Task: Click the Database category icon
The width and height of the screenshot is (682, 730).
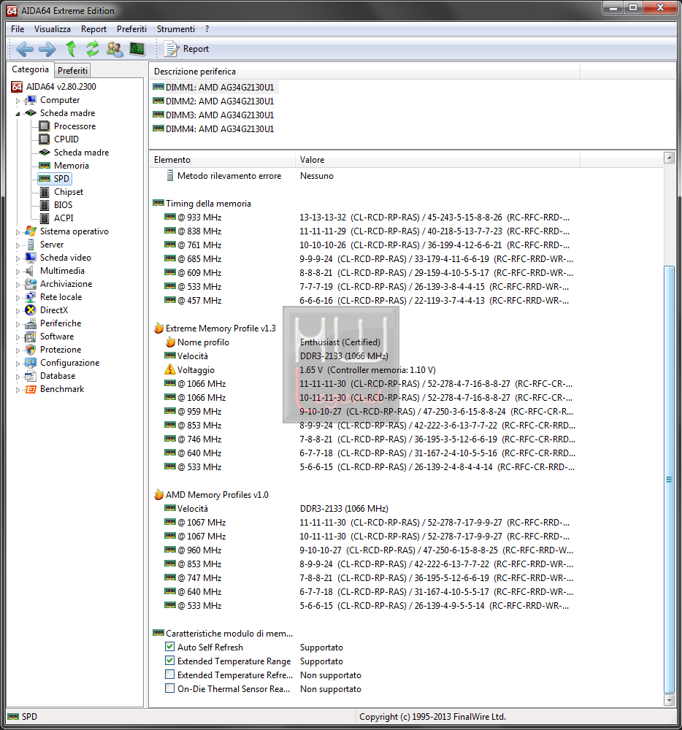Action: pos(30,376)
